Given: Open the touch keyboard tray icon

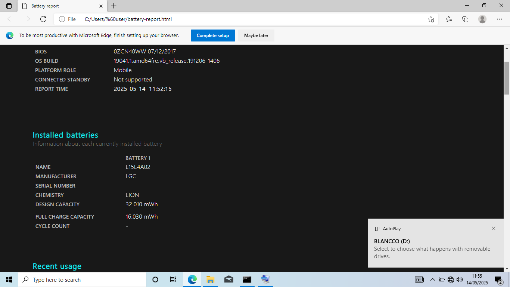Looking at the screenshot, I should point(419,280).
